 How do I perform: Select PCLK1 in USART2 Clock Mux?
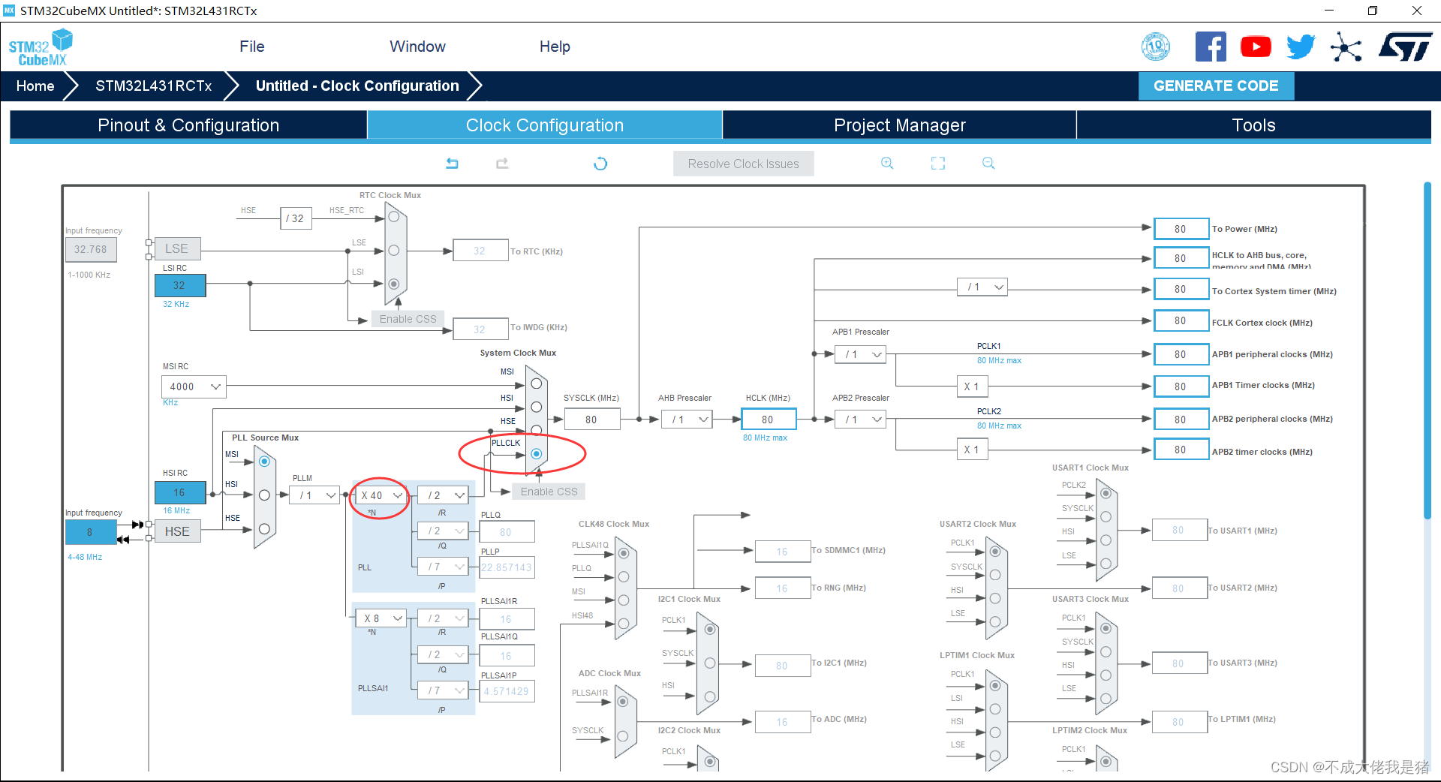(x=994, y=552)
